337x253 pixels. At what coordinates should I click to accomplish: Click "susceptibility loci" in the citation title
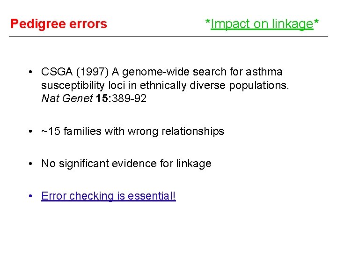[83, 85]
